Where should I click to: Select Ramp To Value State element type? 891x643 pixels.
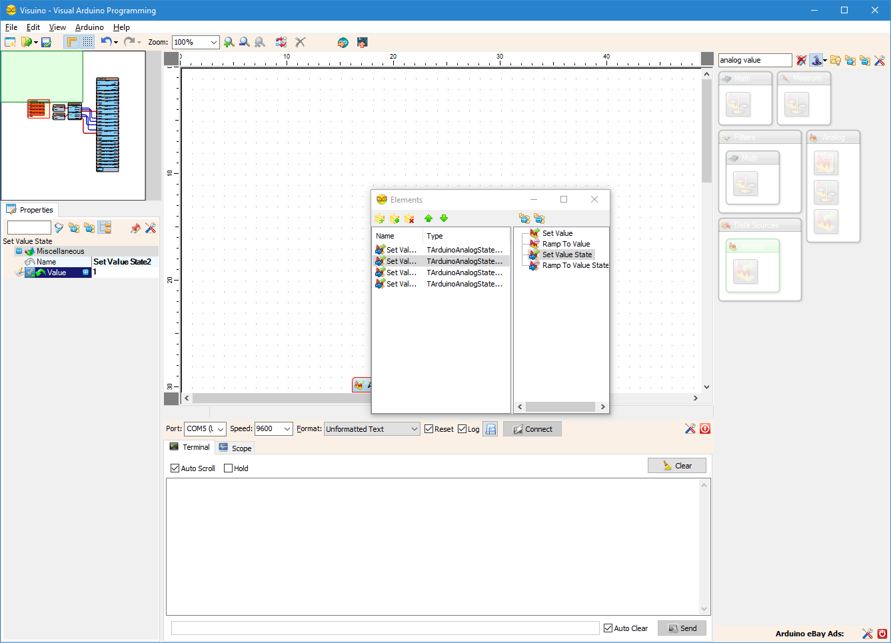pyautogui.click(x=575, y=265)
